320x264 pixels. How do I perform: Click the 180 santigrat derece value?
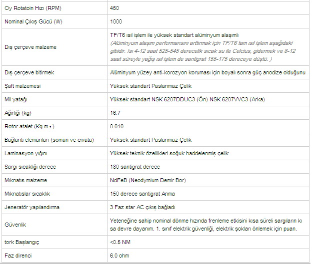click(135, 167)
